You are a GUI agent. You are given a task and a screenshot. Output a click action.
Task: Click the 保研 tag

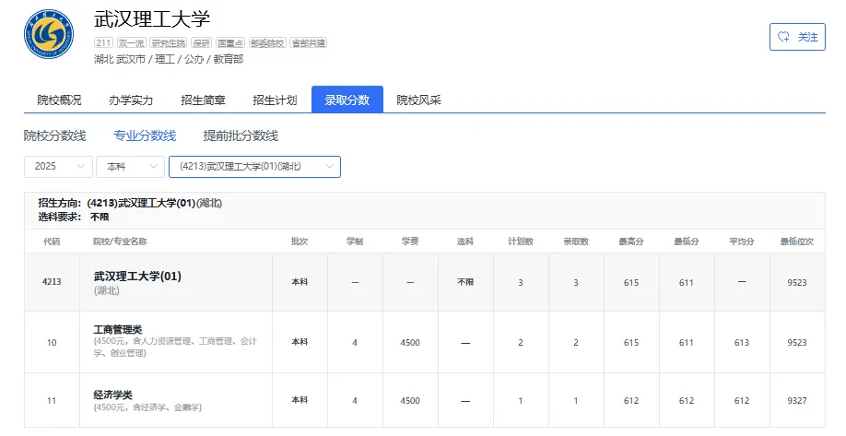[202, 42]
